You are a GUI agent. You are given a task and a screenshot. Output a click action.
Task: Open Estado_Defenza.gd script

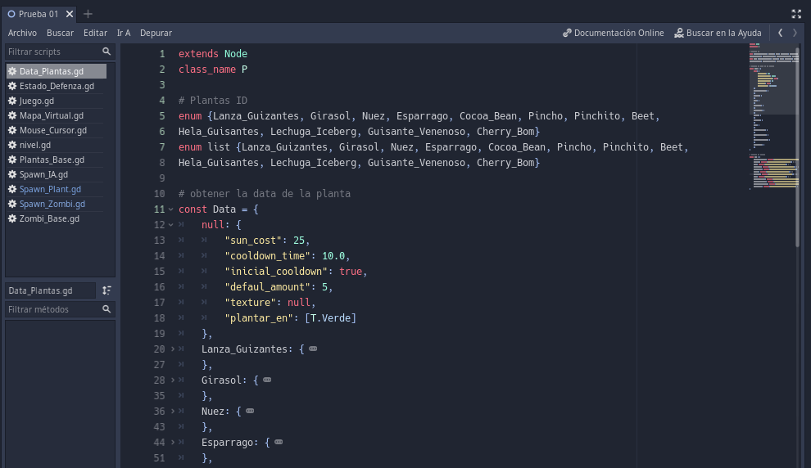point(57,86)
